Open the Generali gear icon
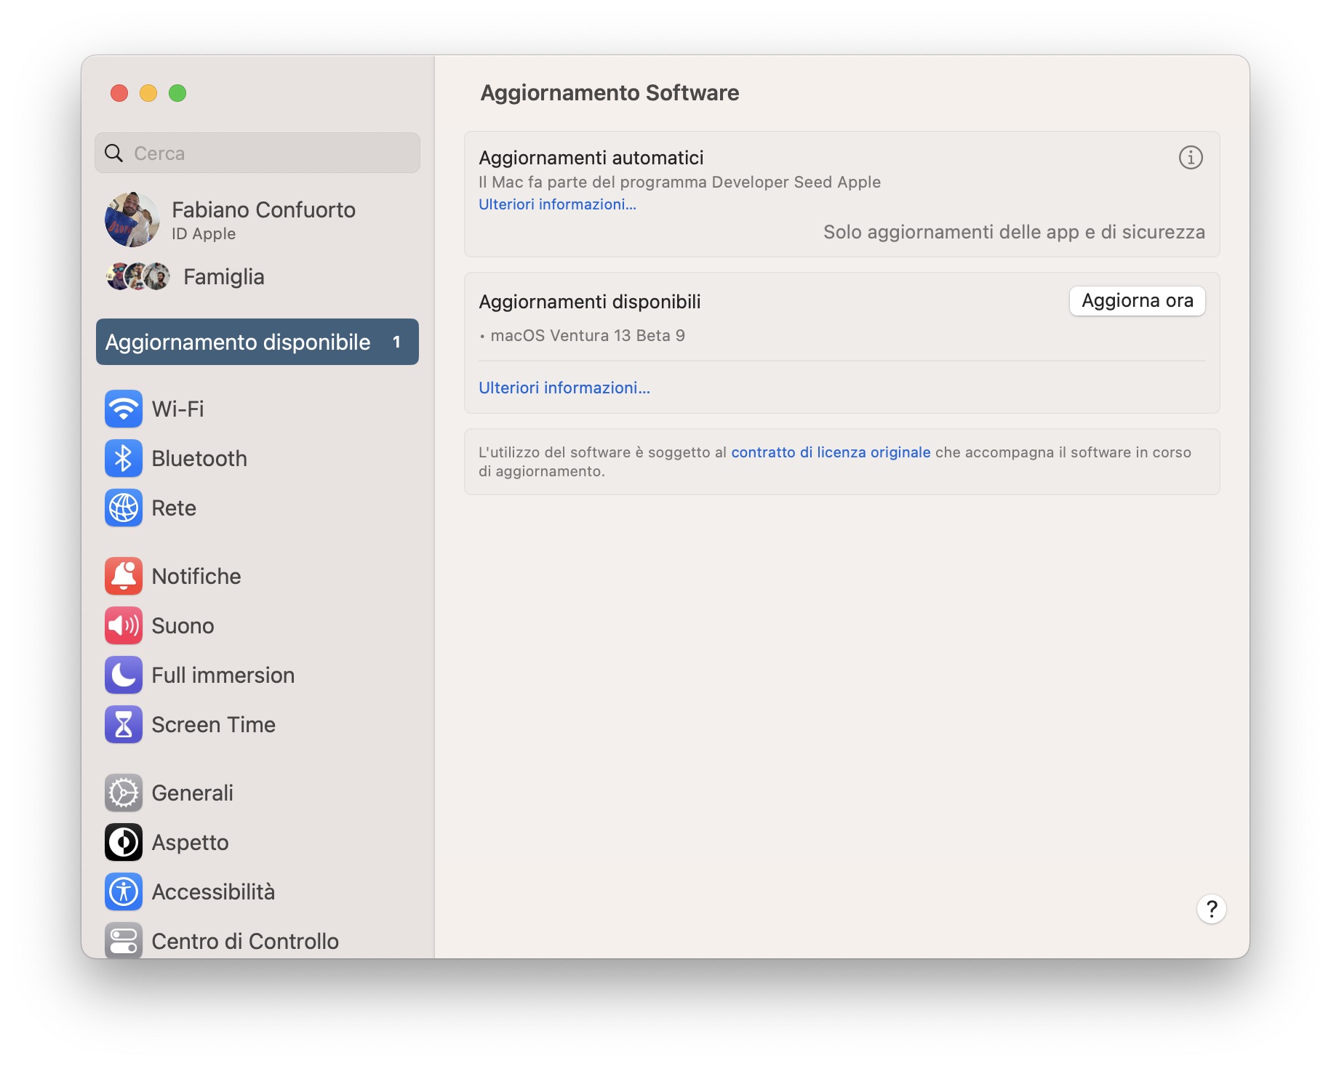The image size is (1331, 1066). point(123,793)
